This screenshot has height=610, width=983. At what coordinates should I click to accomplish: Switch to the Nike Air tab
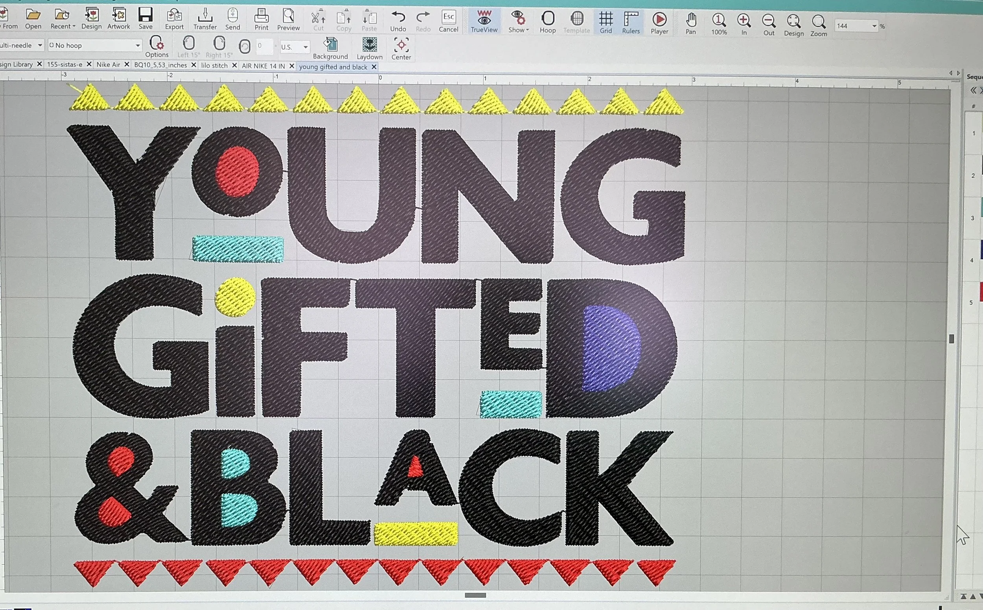[108, 65]
